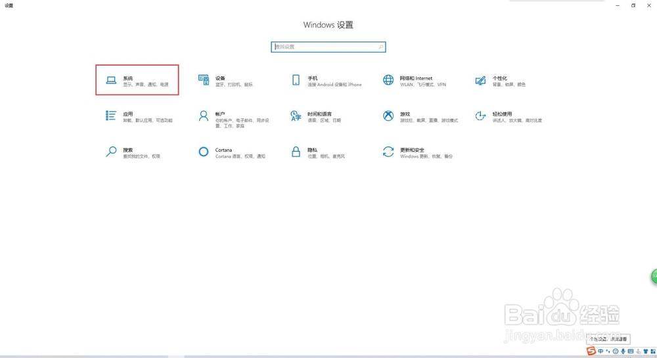The height and width of the screenshot is (358, 657).
Task: Open the 帐户 (Accounts) settings tile
Action: [233, 118]
